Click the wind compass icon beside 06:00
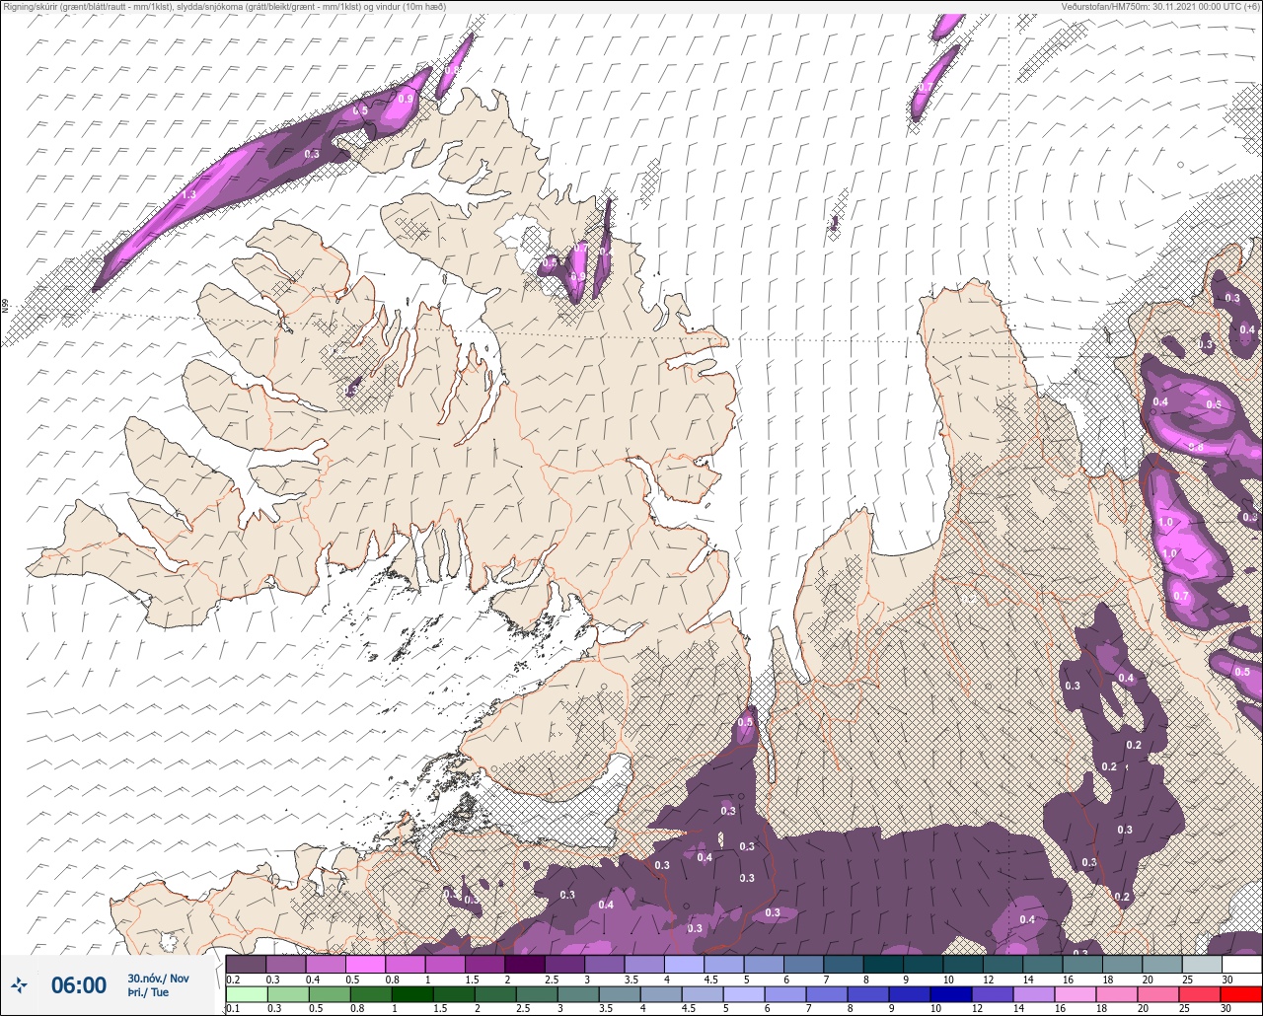 [20, 984]
